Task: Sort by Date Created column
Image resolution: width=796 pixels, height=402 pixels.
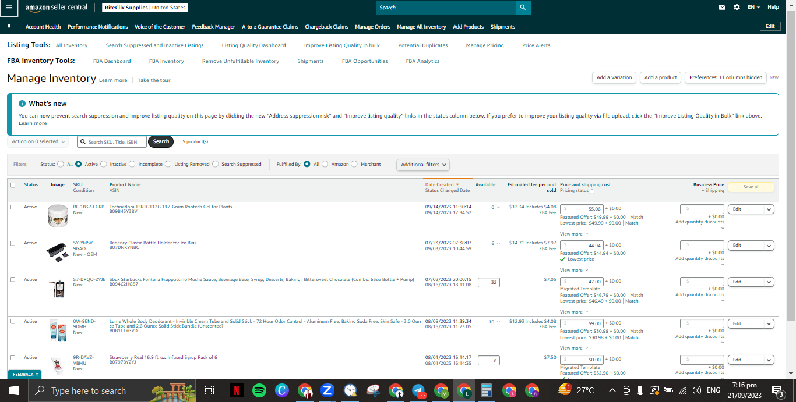Action: click(x=442, y=184)
